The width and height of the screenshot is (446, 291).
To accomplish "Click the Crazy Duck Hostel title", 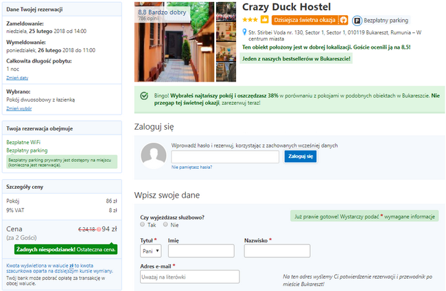I will tap(286, 7).
